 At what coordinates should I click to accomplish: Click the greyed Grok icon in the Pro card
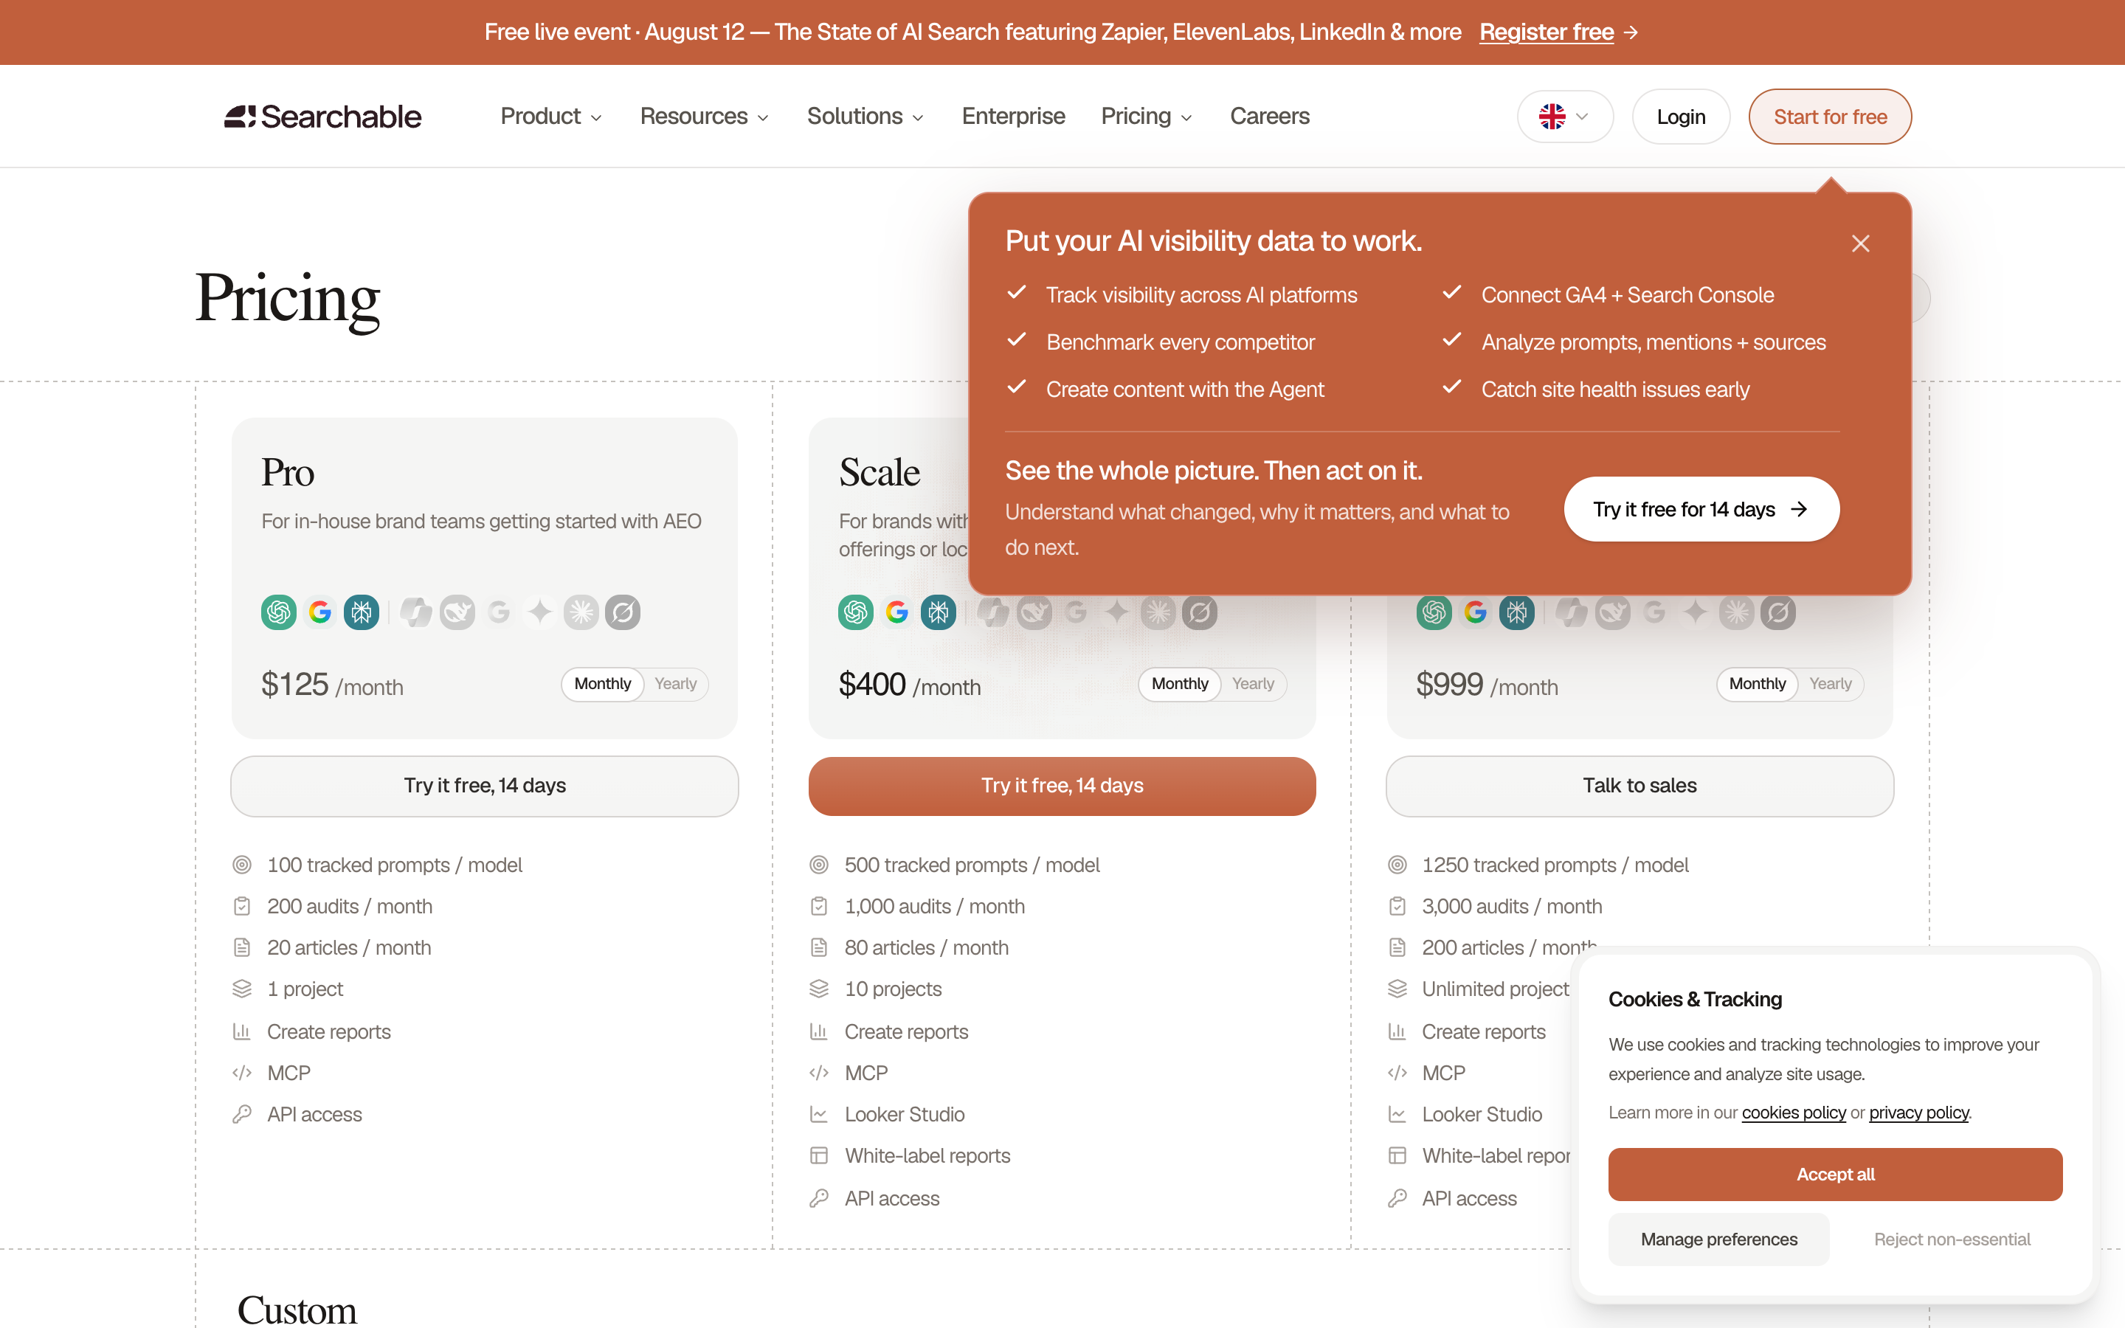tap(623, 612)
